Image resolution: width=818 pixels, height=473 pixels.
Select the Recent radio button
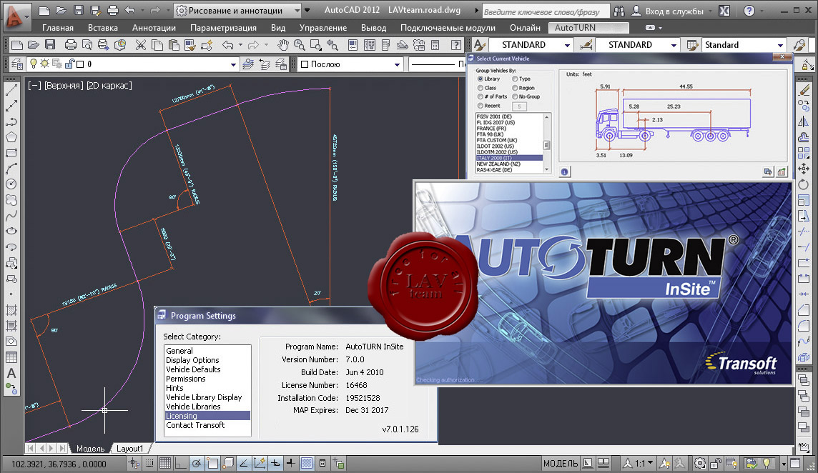[481, 105]
